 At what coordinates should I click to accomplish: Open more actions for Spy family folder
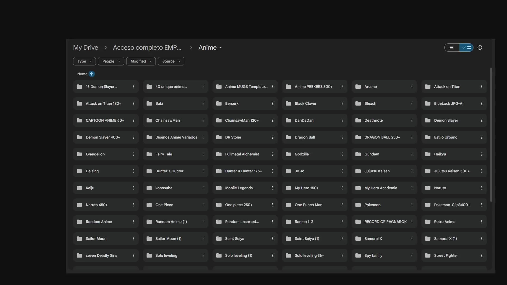(412, 255)
